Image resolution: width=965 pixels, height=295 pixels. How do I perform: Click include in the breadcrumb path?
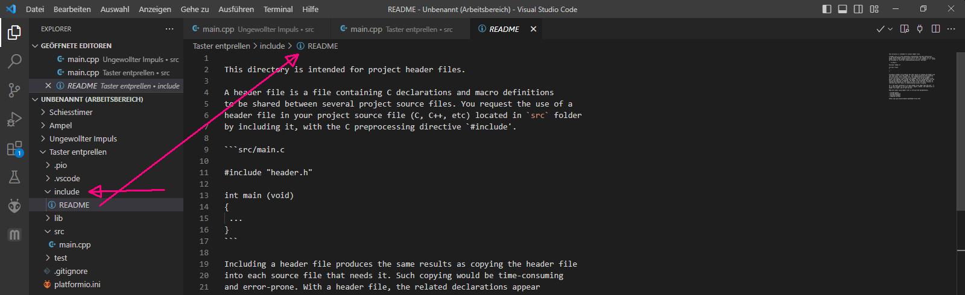click(x=272, y=46)
